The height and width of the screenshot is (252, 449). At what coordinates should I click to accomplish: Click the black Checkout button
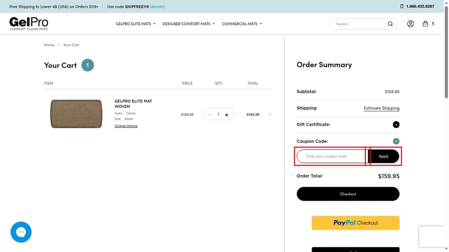tap(348, 194)
